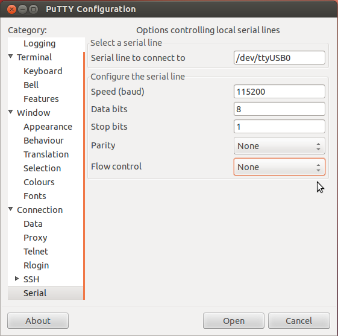338x336 pixels.
Task: Close the PuTTY Configuration window
Action: pos(11,9)
